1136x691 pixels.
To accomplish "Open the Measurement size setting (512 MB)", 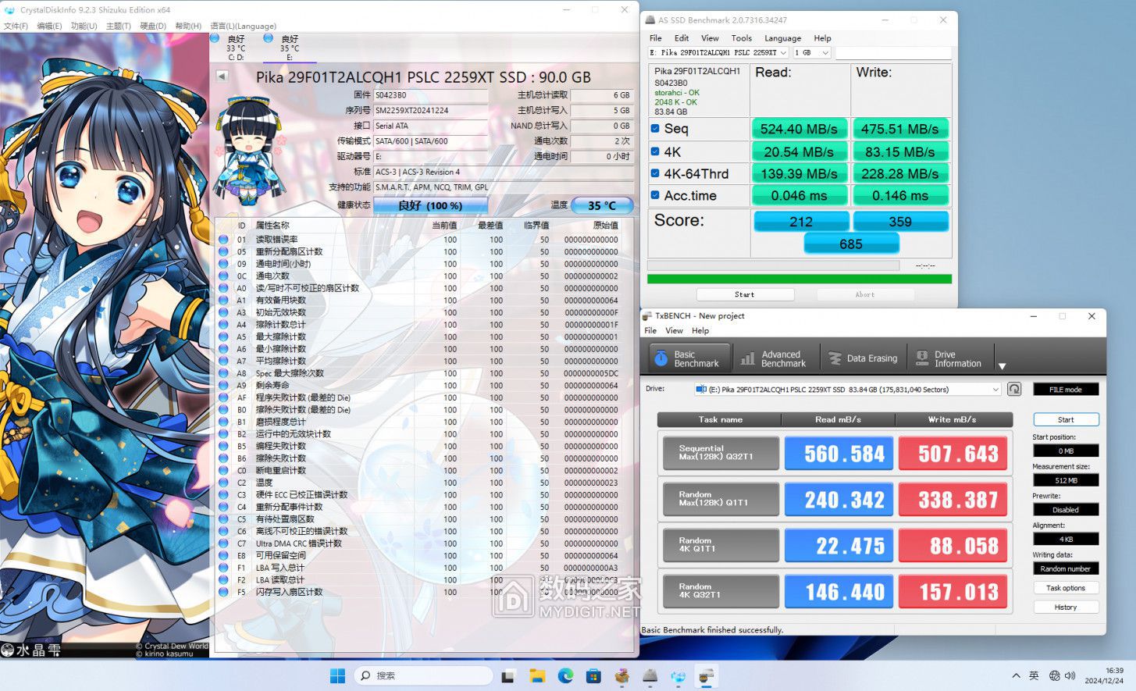I will click(x=1066, y=480).
